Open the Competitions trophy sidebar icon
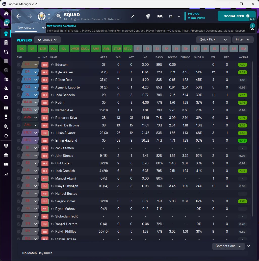Viewport: 259px width, 261px height. click(6, 117)
